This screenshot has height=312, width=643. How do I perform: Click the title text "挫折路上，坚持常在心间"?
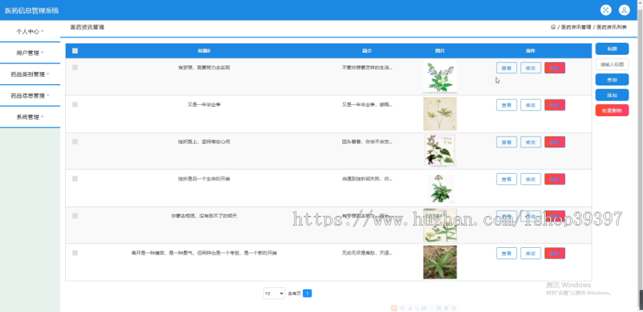[x=204, y=142]
